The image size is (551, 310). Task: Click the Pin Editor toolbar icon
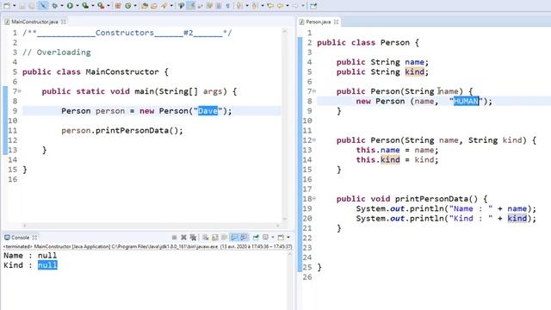(x=313, y=6)
